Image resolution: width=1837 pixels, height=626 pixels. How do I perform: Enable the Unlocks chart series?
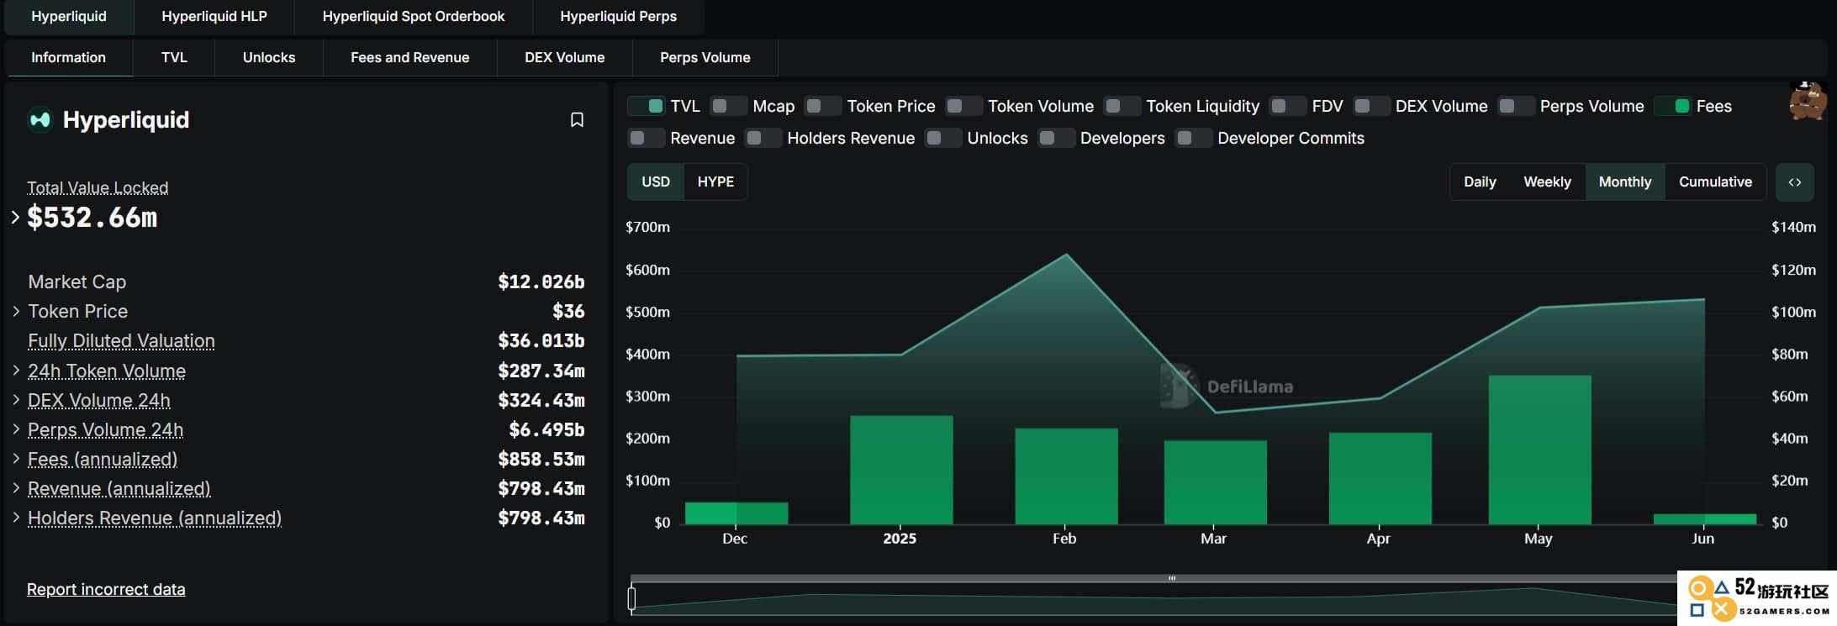click(942, 138)
